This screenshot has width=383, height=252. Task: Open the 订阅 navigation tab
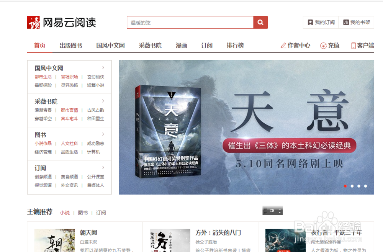pyautogui.click(x=207, y=46)
